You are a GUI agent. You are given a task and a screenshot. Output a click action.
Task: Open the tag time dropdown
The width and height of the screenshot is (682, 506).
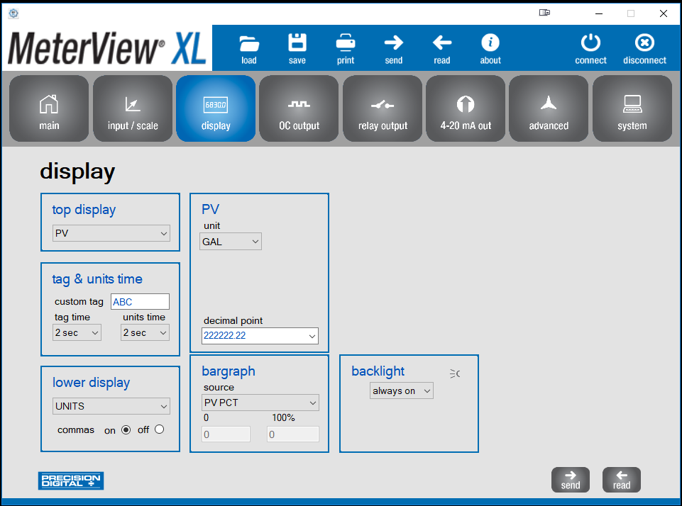77,332
